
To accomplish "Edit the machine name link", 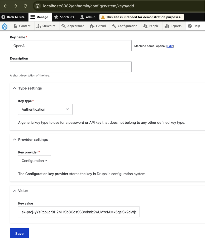I will (170, 46).
